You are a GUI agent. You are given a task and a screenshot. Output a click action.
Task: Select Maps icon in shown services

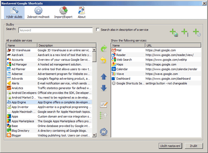tap(114, 64)
